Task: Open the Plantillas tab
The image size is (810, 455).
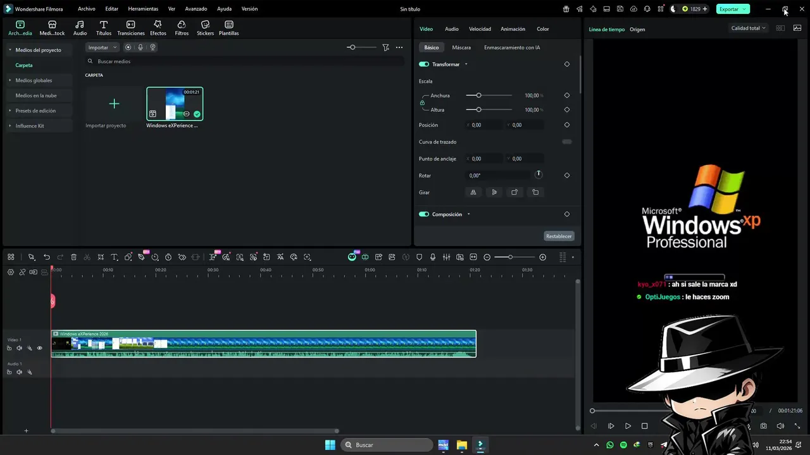Action: (228, 28)
